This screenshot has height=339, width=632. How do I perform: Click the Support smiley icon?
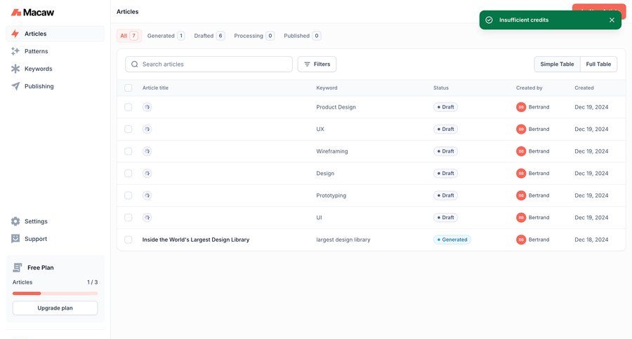[15, 239]
